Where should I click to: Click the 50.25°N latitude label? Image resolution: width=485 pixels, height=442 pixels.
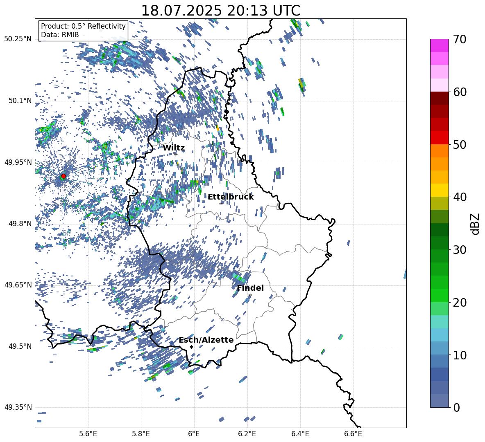[18, 39]
